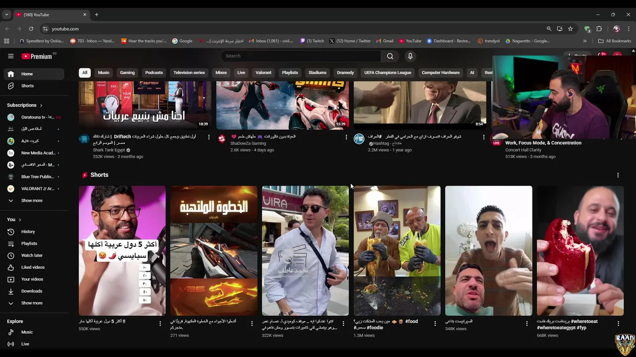
Task: Open Shark Tank Egypt channel link
Action: point(109,150)
